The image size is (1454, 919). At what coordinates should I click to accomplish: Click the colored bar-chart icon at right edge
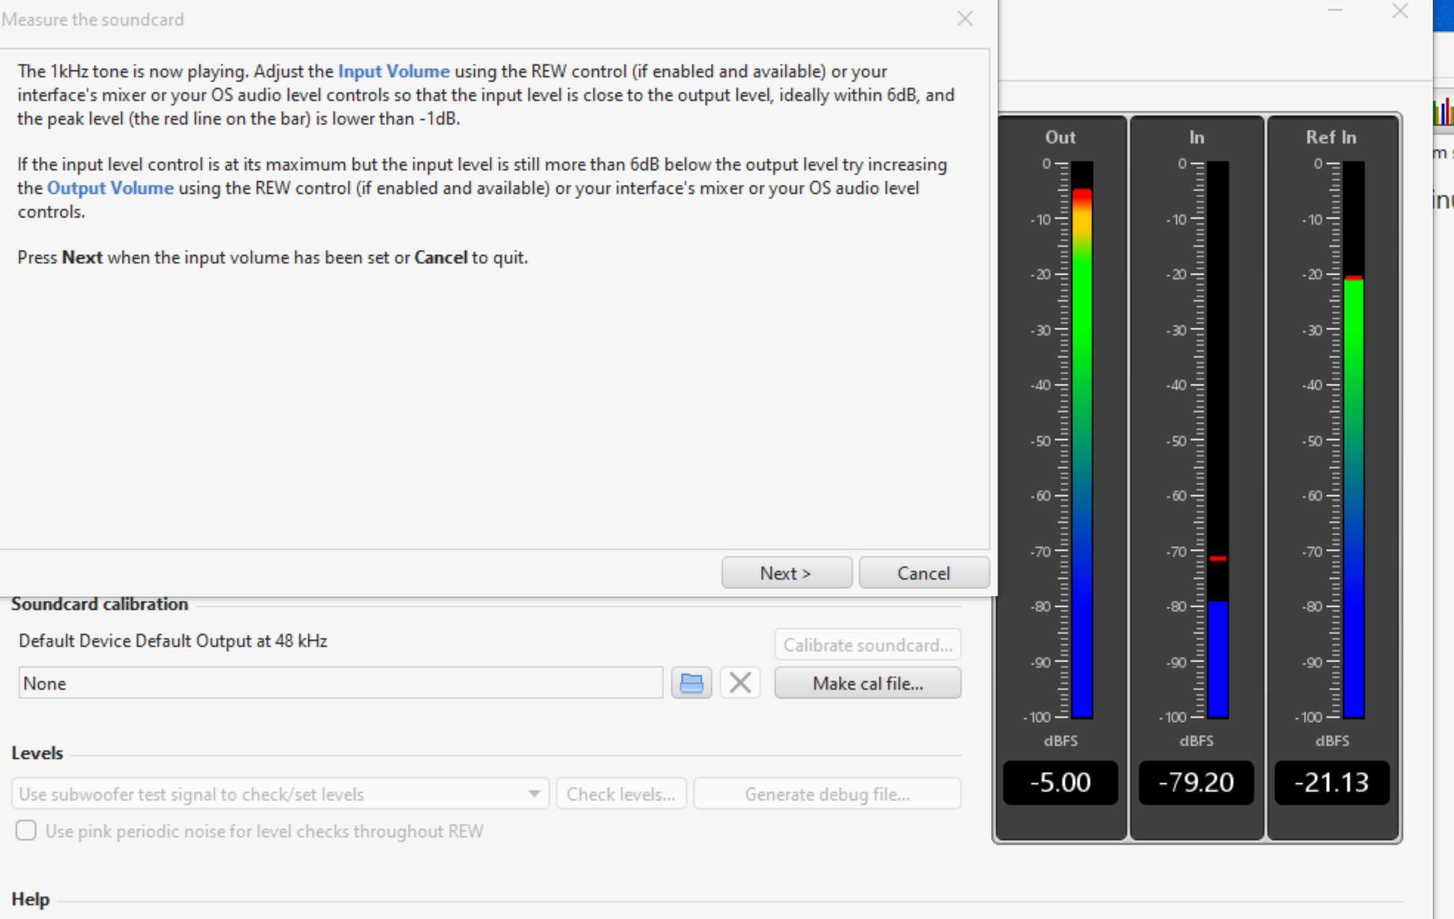(1443, 112)
